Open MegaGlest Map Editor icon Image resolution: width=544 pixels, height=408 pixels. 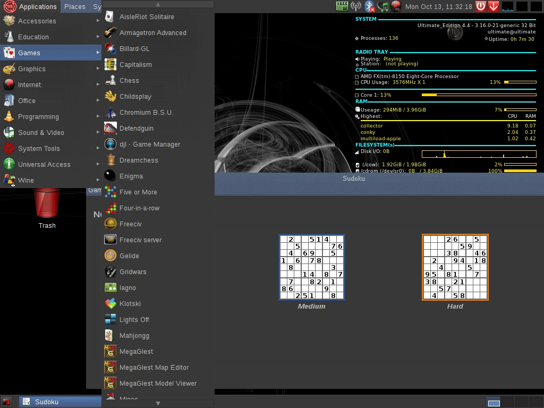click(x=110, y=368)
